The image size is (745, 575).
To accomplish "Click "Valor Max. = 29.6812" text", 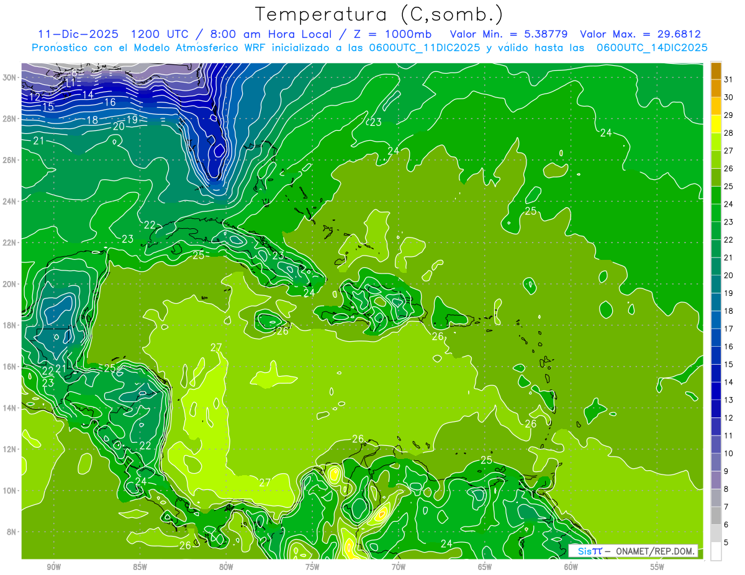I will point(640,34).
